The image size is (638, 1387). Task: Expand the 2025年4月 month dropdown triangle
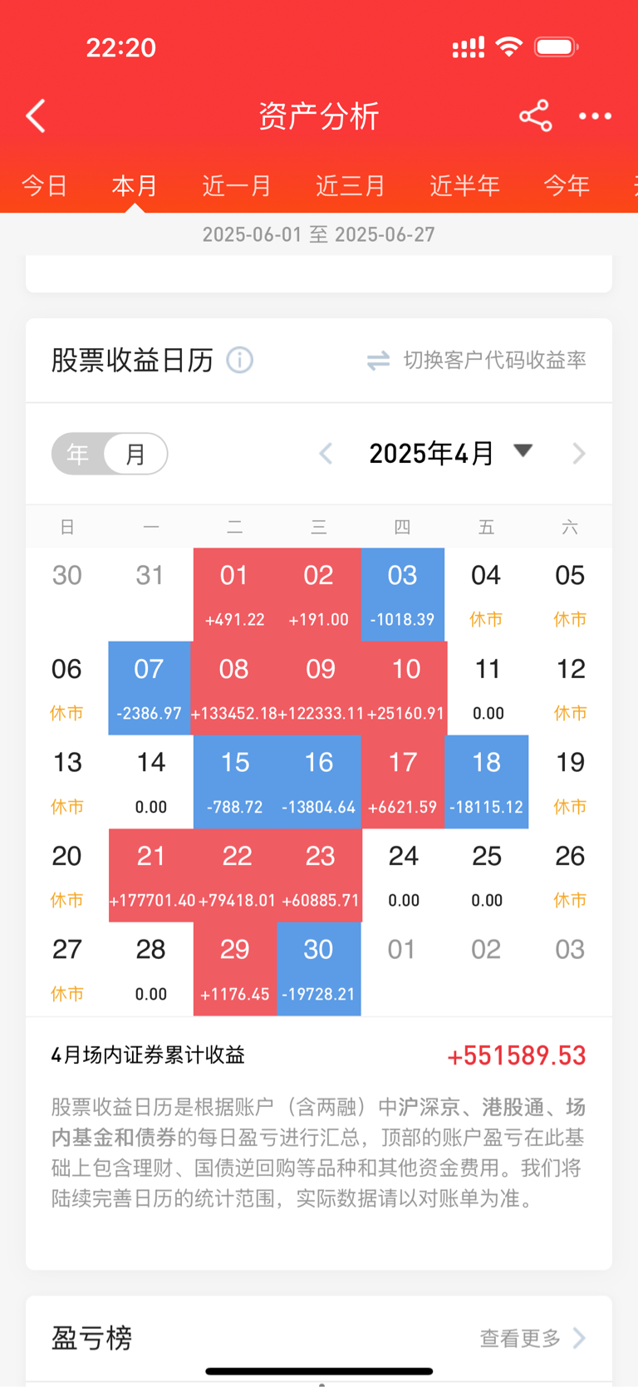[x=523, y=450]
